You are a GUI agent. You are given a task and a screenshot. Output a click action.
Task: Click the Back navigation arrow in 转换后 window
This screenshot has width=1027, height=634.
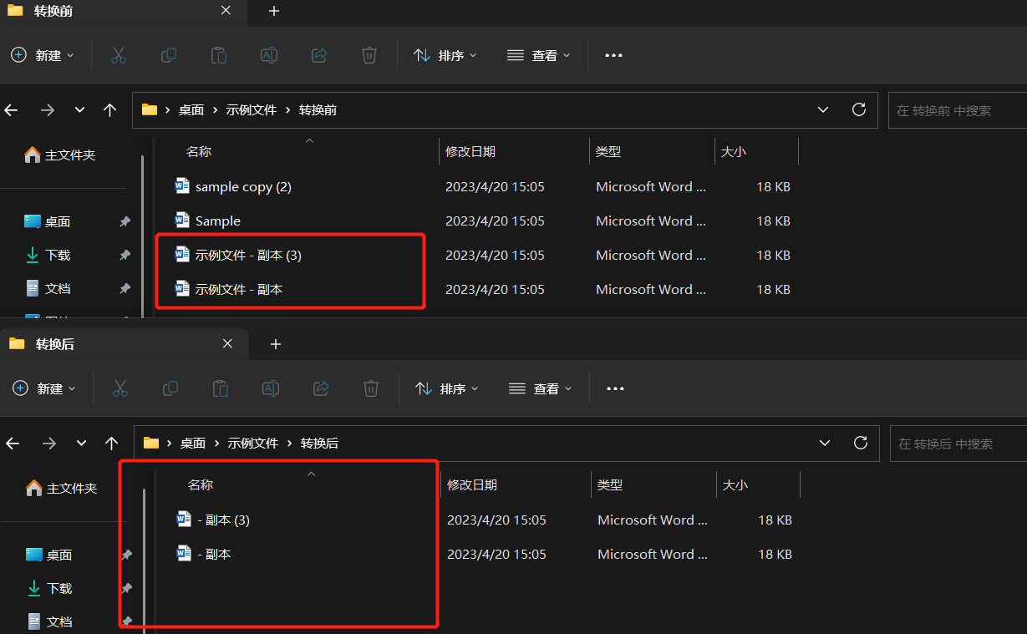pyautogui.click(x=13, y=444)
